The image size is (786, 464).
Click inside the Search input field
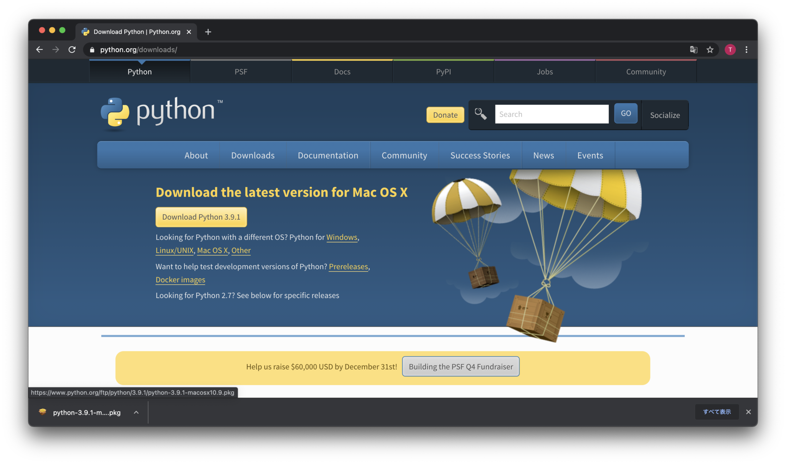[552, 114]
